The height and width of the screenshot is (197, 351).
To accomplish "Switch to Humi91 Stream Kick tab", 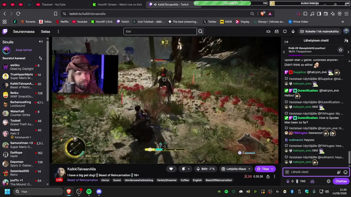I will click(118, 4).
